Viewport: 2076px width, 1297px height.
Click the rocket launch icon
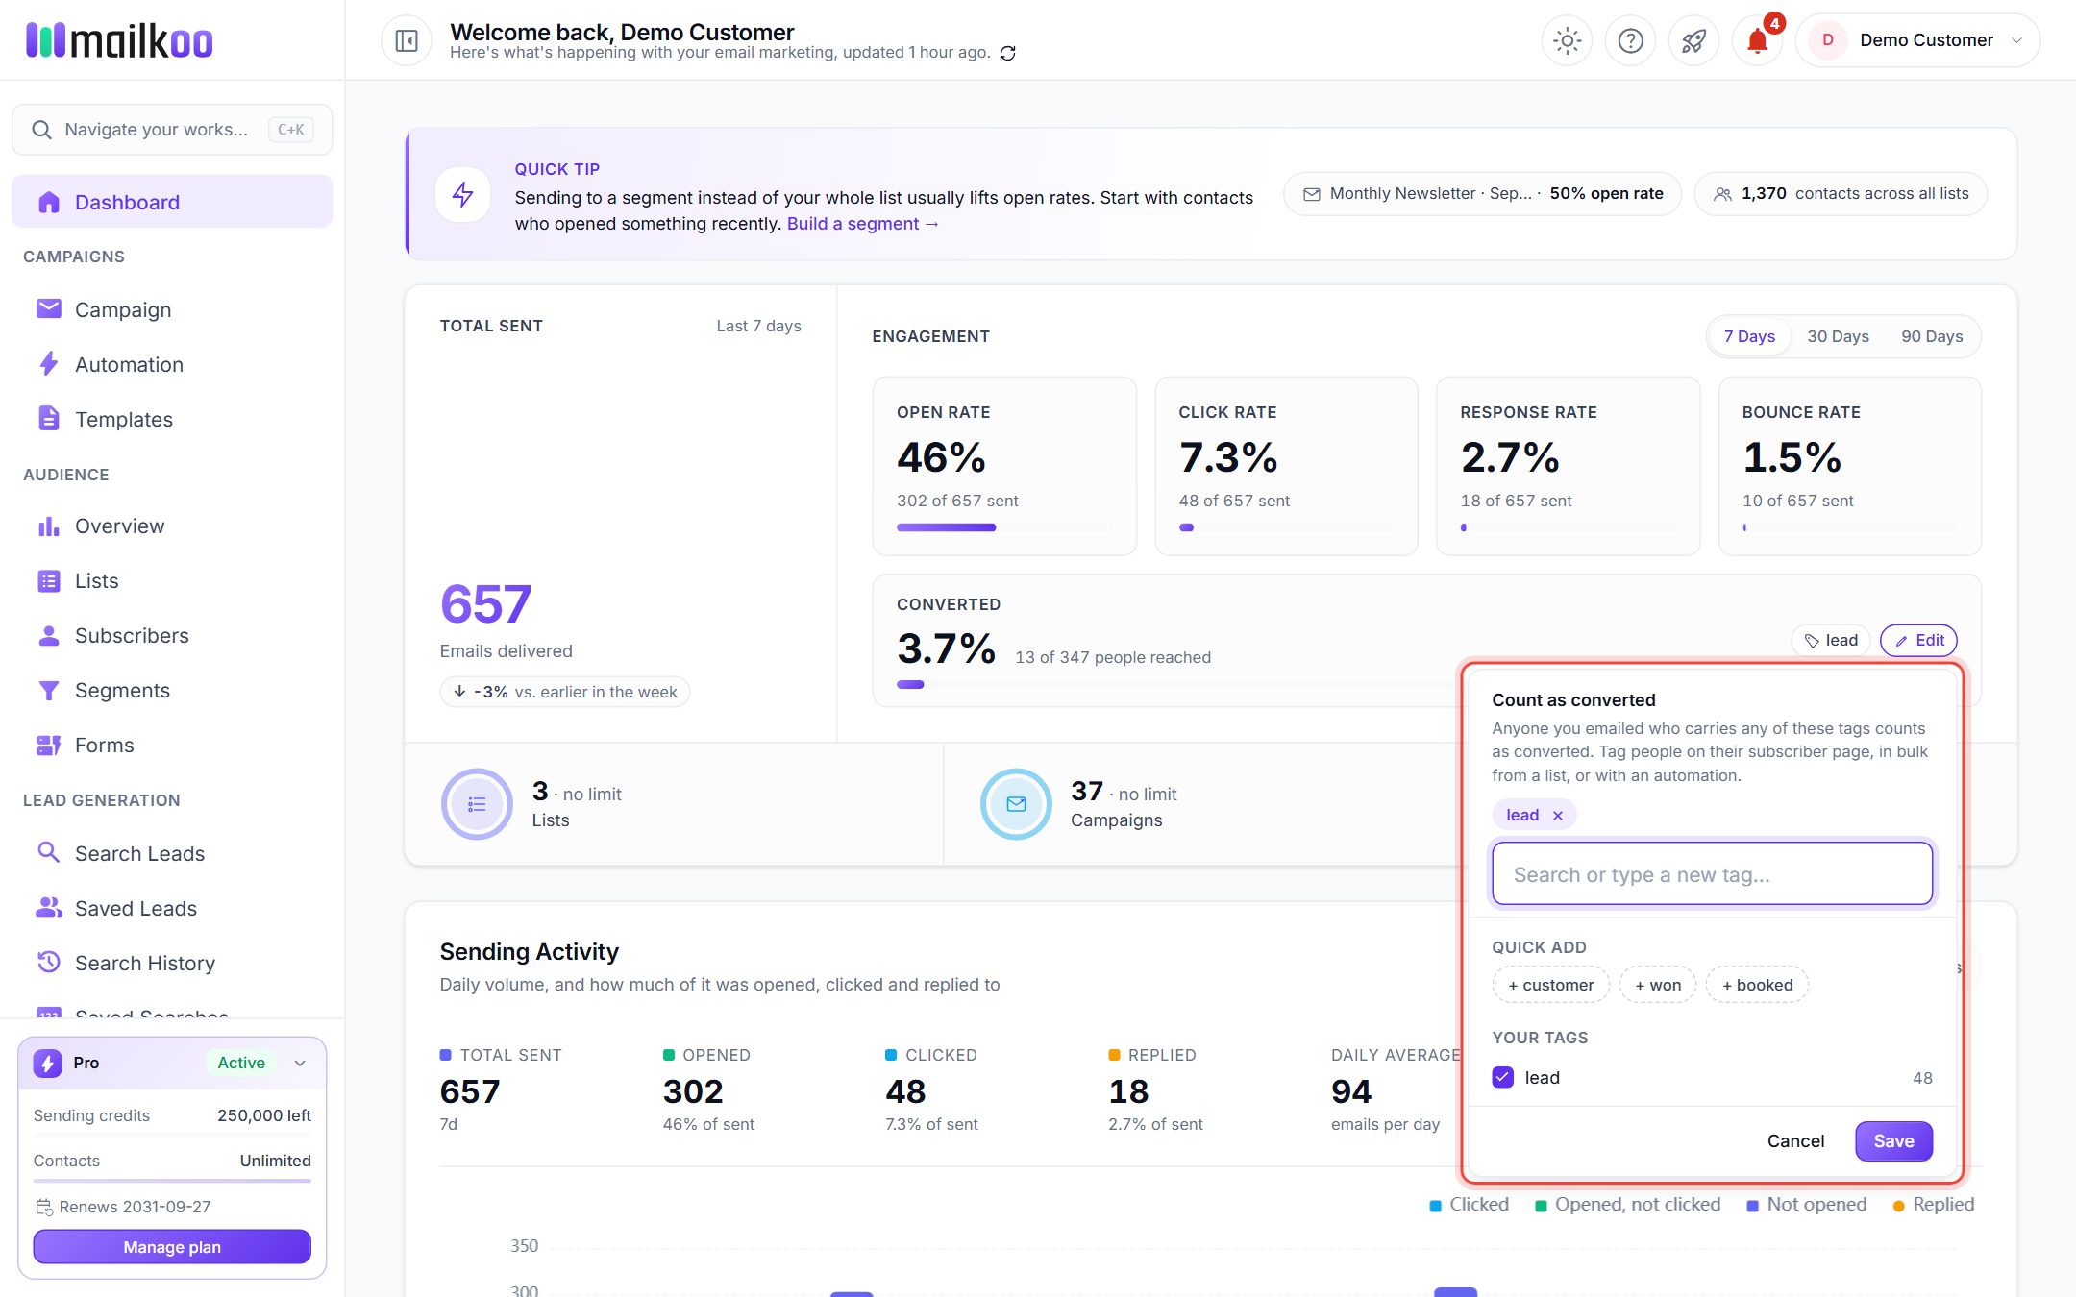[x=1693, y=40]
